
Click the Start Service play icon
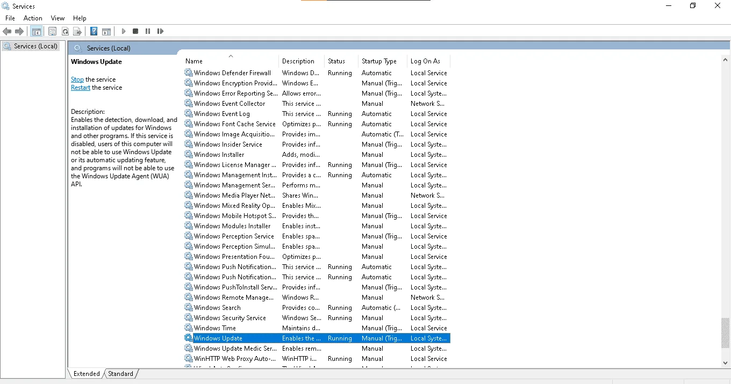tap(123, 31)
